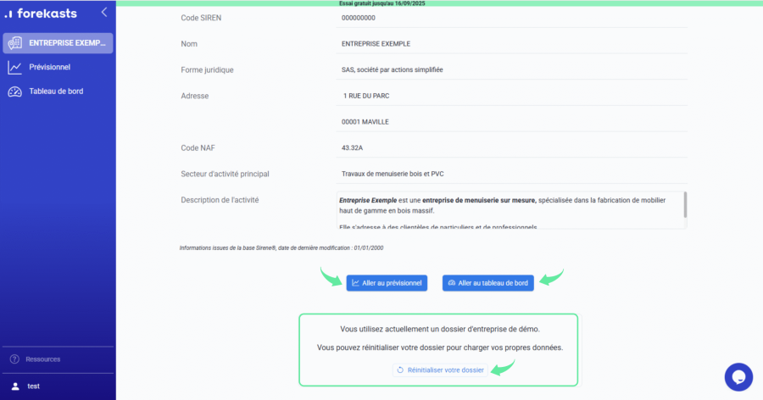The width and height of the screenshot is (763, 400).
Task: Open the Ressources link
Action: tap(42, 359)
